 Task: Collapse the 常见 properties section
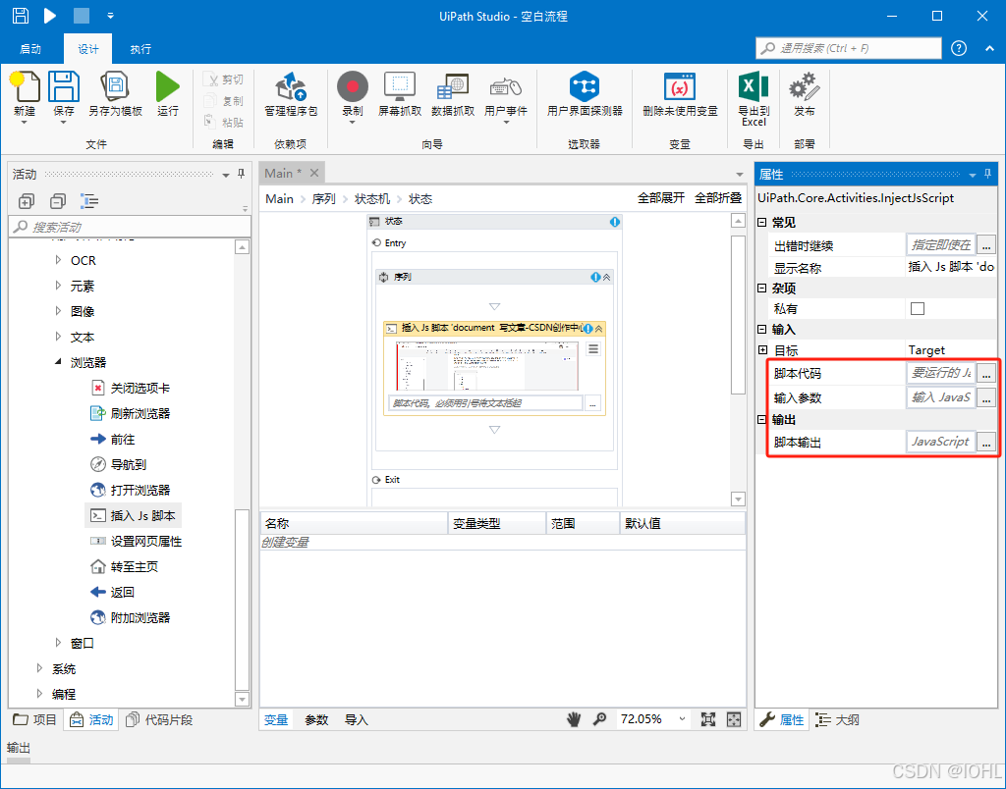point(762,223)
